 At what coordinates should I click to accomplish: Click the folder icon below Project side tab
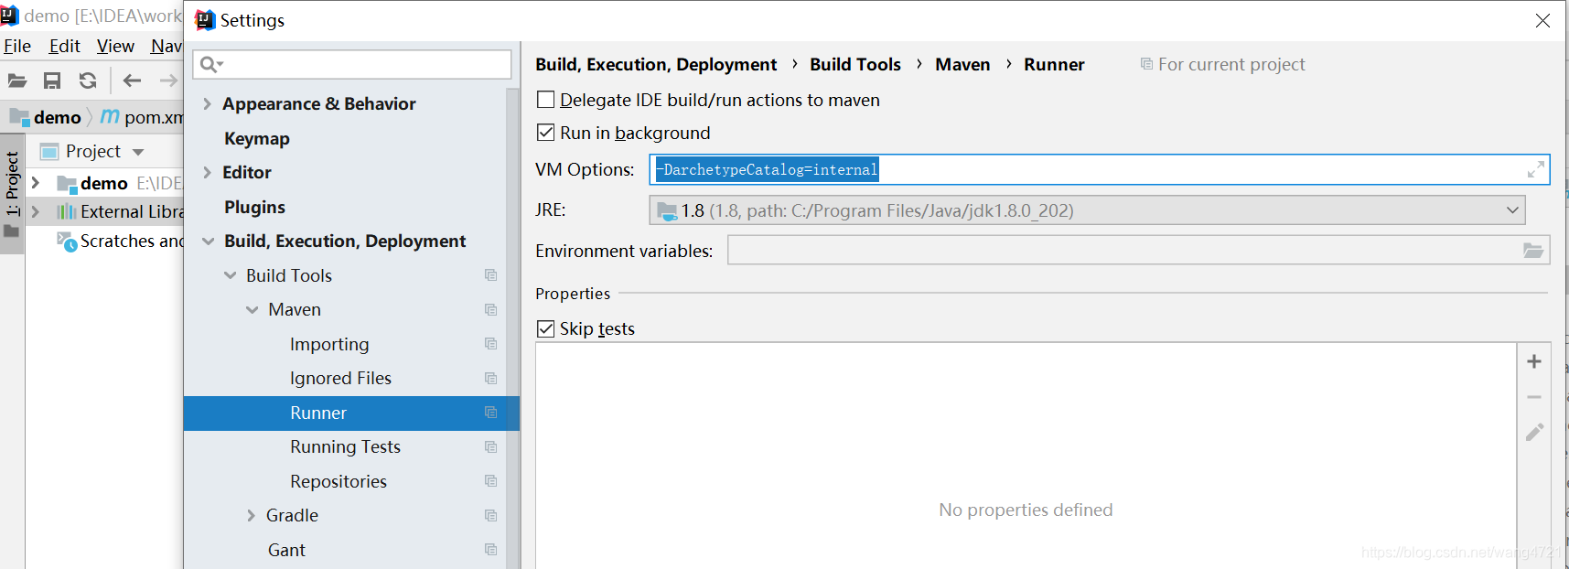coord(11,231)
